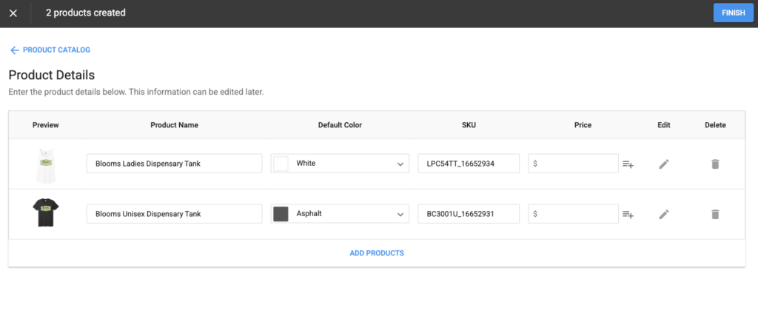Close the products created dialog with X
This screenshot has width=758, height=325.
tap(13, 13)
